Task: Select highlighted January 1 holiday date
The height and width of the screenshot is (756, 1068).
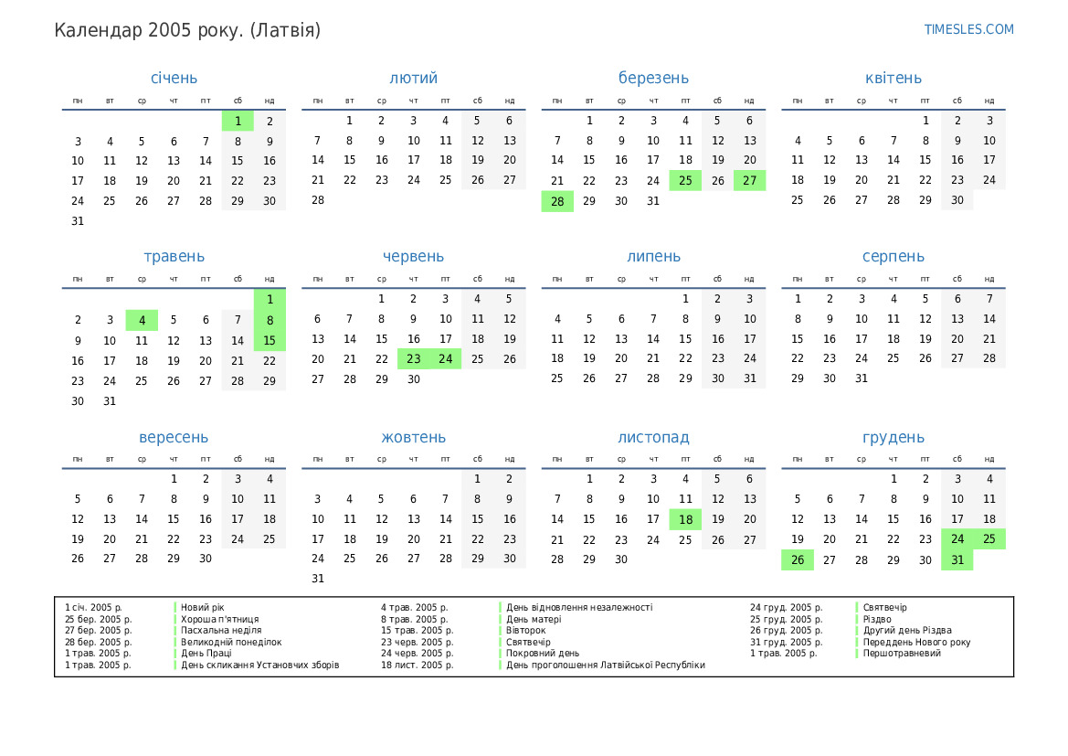Action: click(x=238, y=121)
